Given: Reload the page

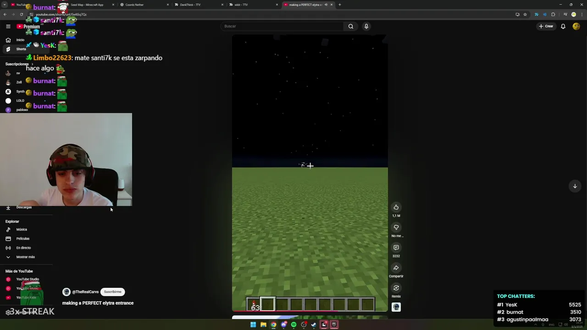Looking at the screenshot, I should click(x=21, y=14).
